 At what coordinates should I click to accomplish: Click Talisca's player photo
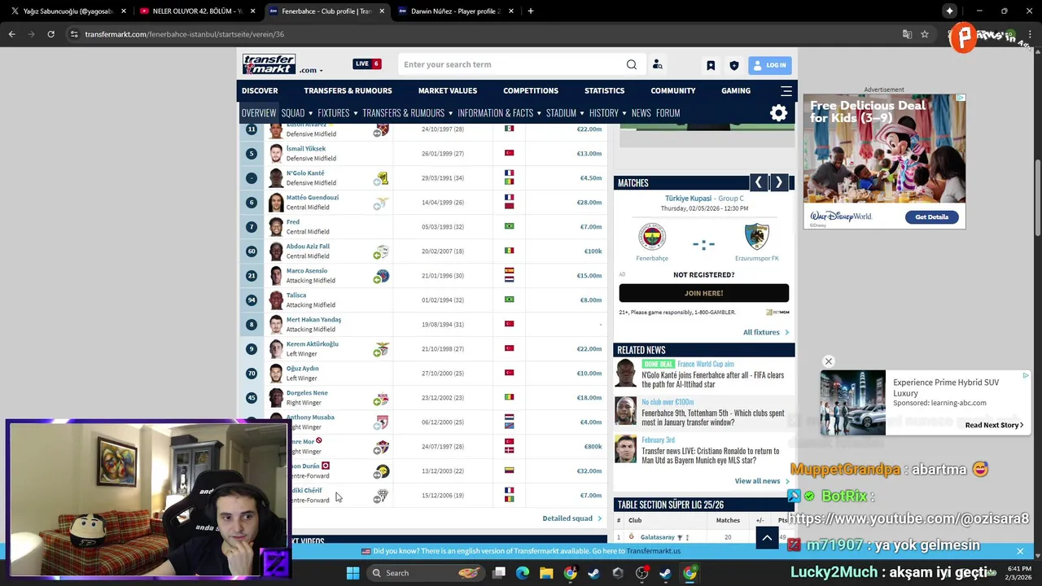[x=276, y=300]
